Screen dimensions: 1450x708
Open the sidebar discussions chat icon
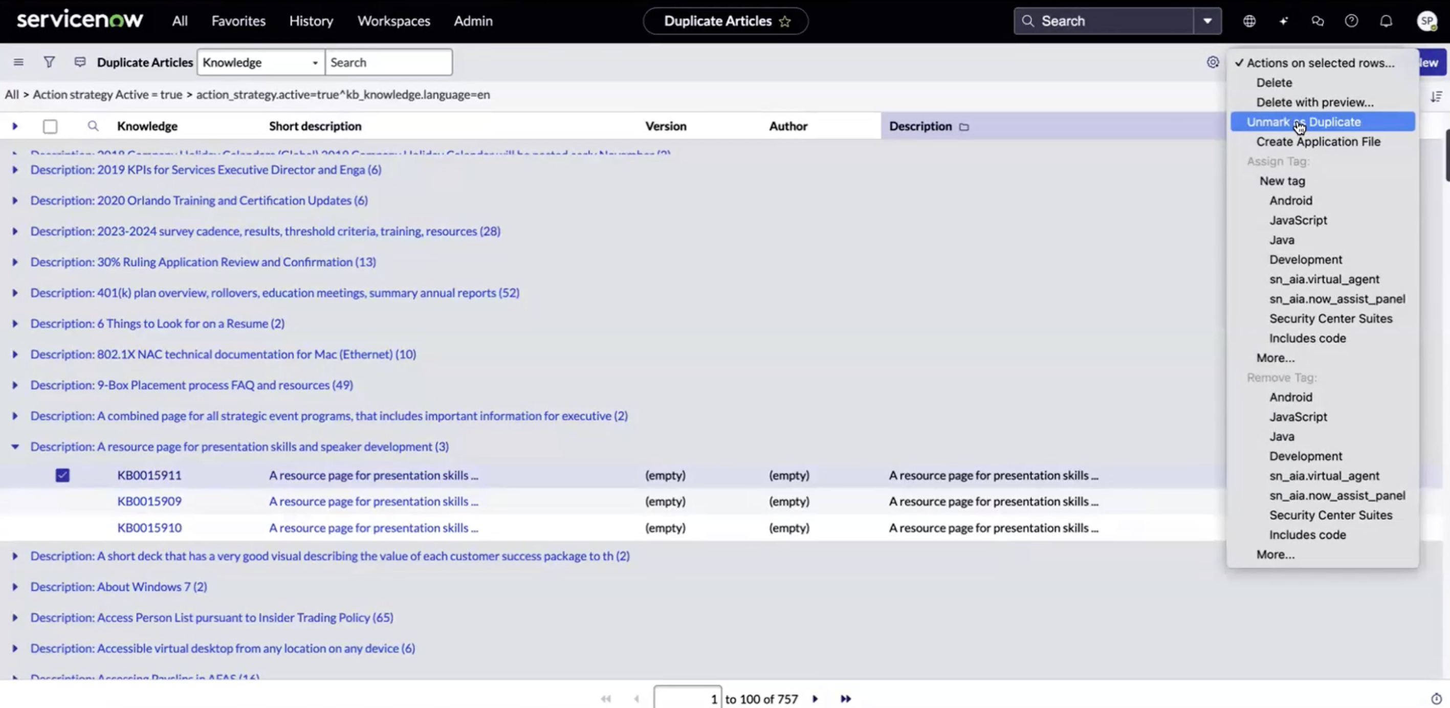pyautogui.click(x=1317, y=21)
